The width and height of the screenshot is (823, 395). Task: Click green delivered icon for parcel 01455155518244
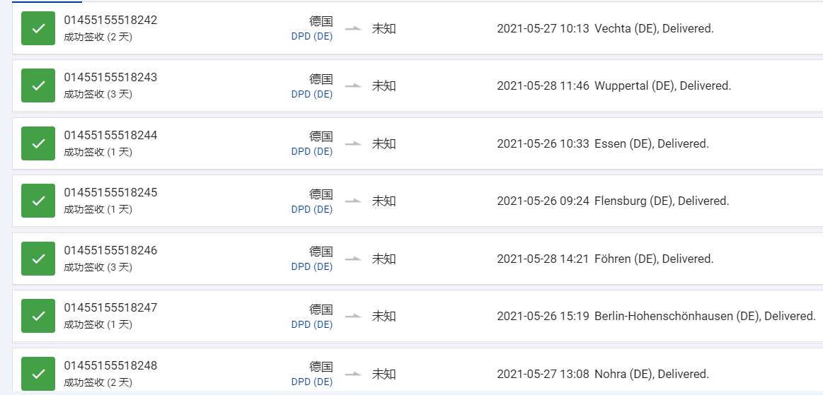38,143
